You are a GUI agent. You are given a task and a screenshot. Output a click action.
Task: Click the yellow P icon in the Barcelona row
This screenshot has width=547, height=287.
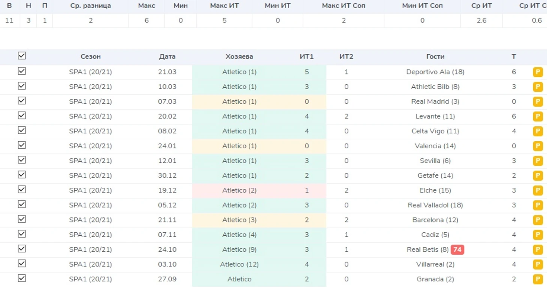[538, 220]
